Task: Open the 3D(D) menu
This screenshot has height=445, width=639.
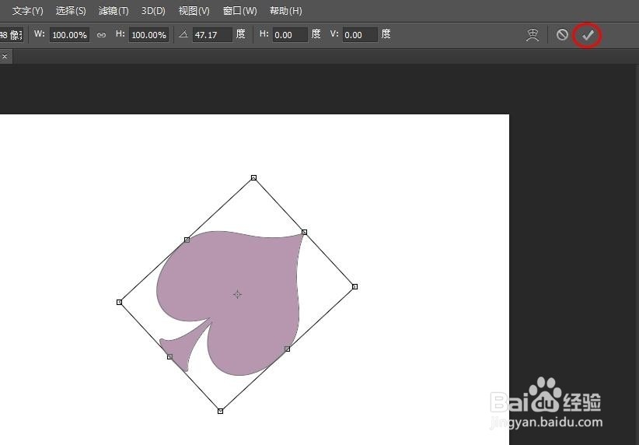Action: (x=153, y=11)
